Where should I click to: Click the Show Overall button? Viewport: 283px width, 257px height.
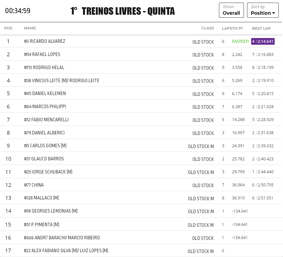point(231,10)
